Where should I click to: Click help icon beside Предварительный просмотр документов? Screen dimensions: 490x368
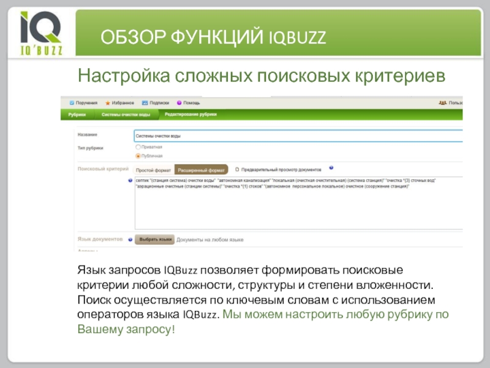[x=331, y=168]
